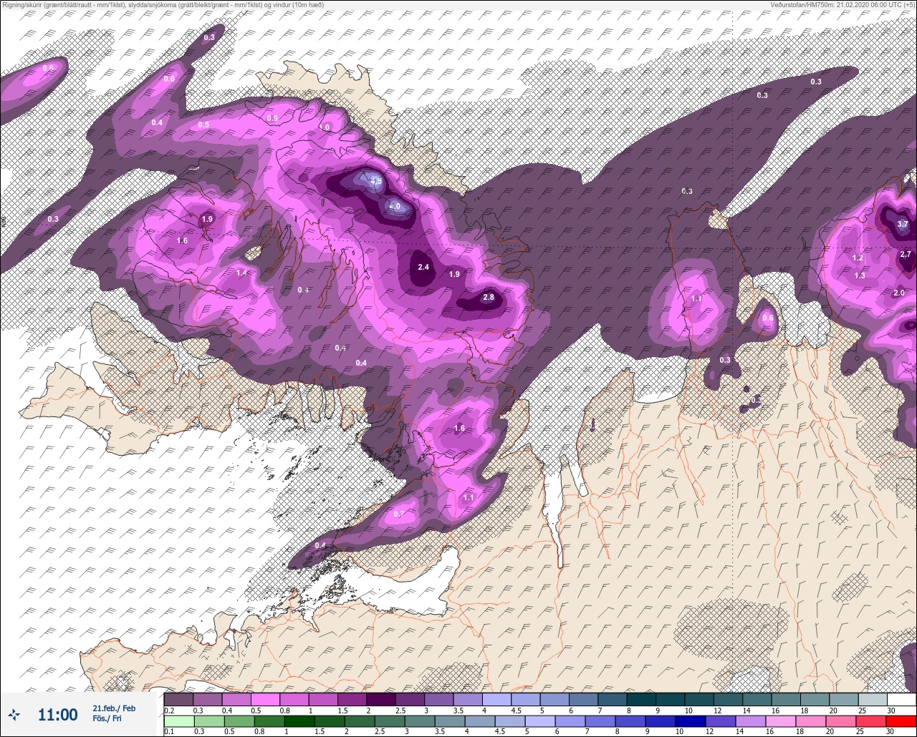This screenshot has width=917, height=737.
Task: Click the 0.5 precipitation value on map
Action: (x=203, y=125)
